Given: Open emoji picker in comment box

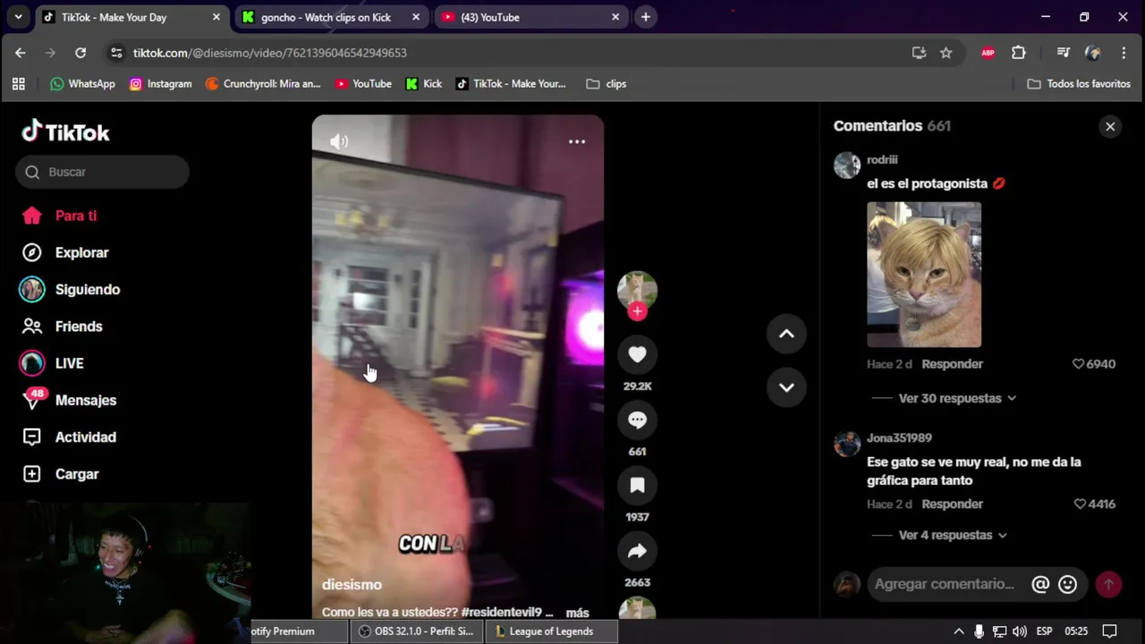Looking at the screenshot, I should [1067, 584].
